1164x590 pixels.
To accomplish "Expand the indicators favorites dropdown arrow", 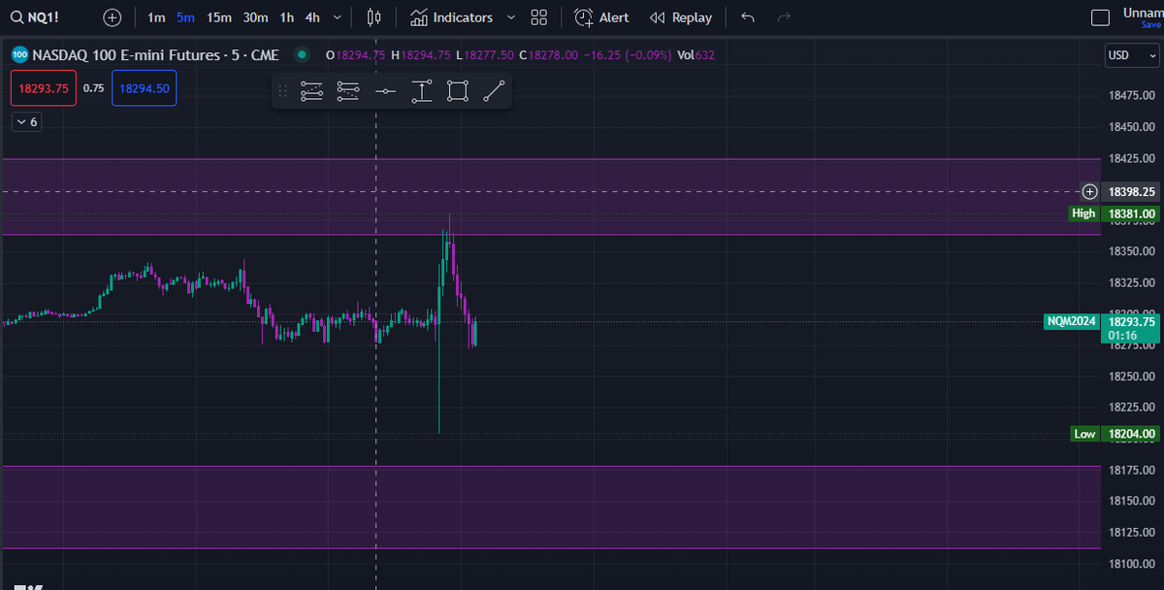I will click(511, 17).
